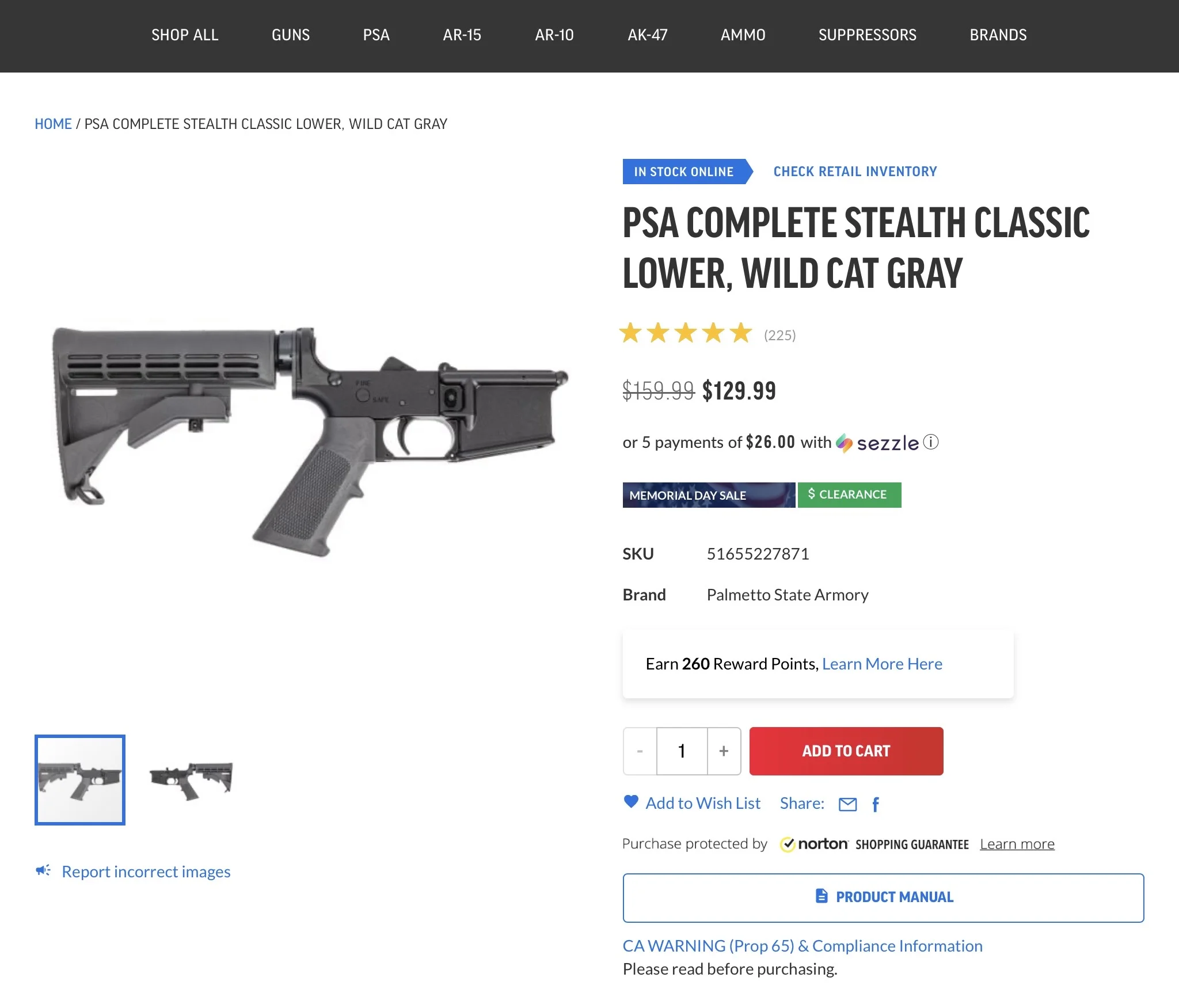Image resolution: width=1179 pixels, height=989 pixels.
Task: Open the SUPPRESSORS menu
Action: point(867,35)
